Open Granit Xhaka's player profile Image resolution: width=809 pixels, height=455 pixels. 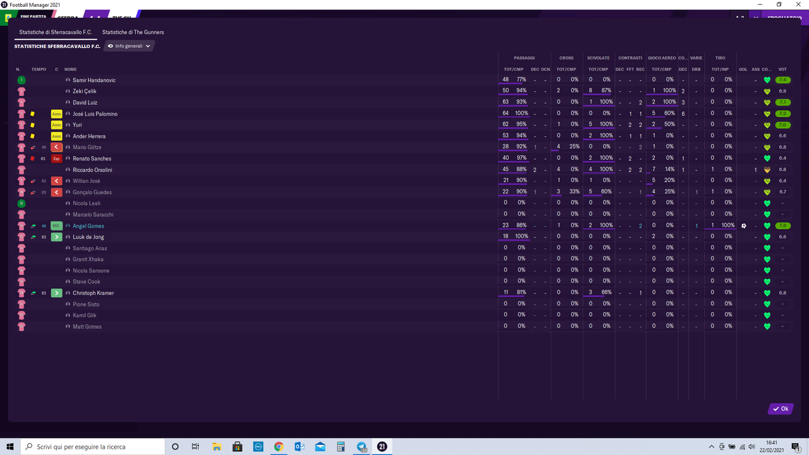pyautogui.click(x=88, y=259)
